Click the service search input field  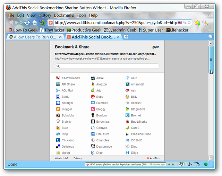point(107,66)
